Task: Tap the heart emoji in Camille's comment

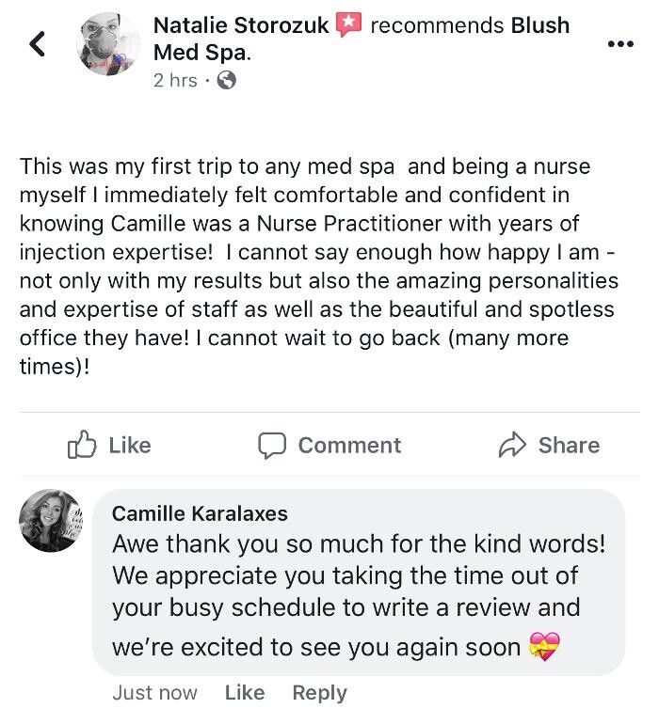Action: pos(545,647)
